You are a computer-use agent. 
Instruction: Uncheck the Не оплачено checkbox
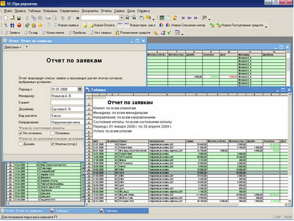coord(20,133)
